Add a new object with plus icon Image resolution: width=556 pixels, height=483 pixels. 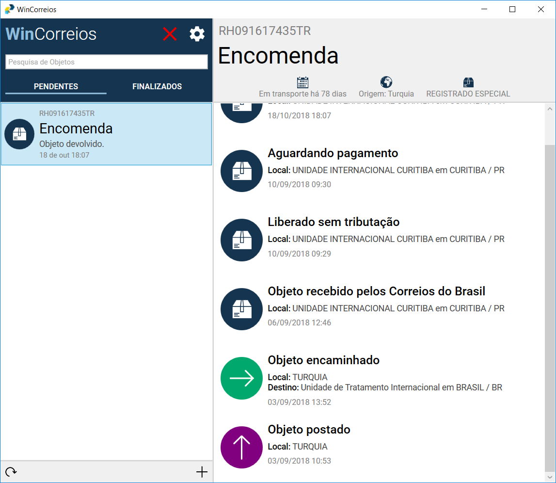tap(202, 472)
